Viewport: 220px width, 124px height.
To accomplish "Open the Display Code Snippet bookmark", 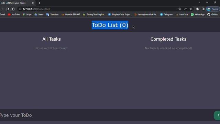I will point(120,14).
